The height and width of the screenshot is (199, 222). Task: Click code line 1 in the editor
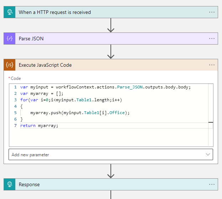coord(105,87)
